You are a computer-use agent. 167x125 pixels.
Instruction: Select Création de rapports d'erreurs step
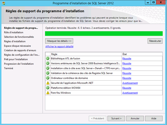[x=20, y=51]
